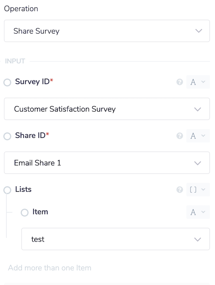The height and width of the screenshot is (285, 215).
Task: Click the text type 'A' indicator beside Share ID
Action: [x=194, y=136]
